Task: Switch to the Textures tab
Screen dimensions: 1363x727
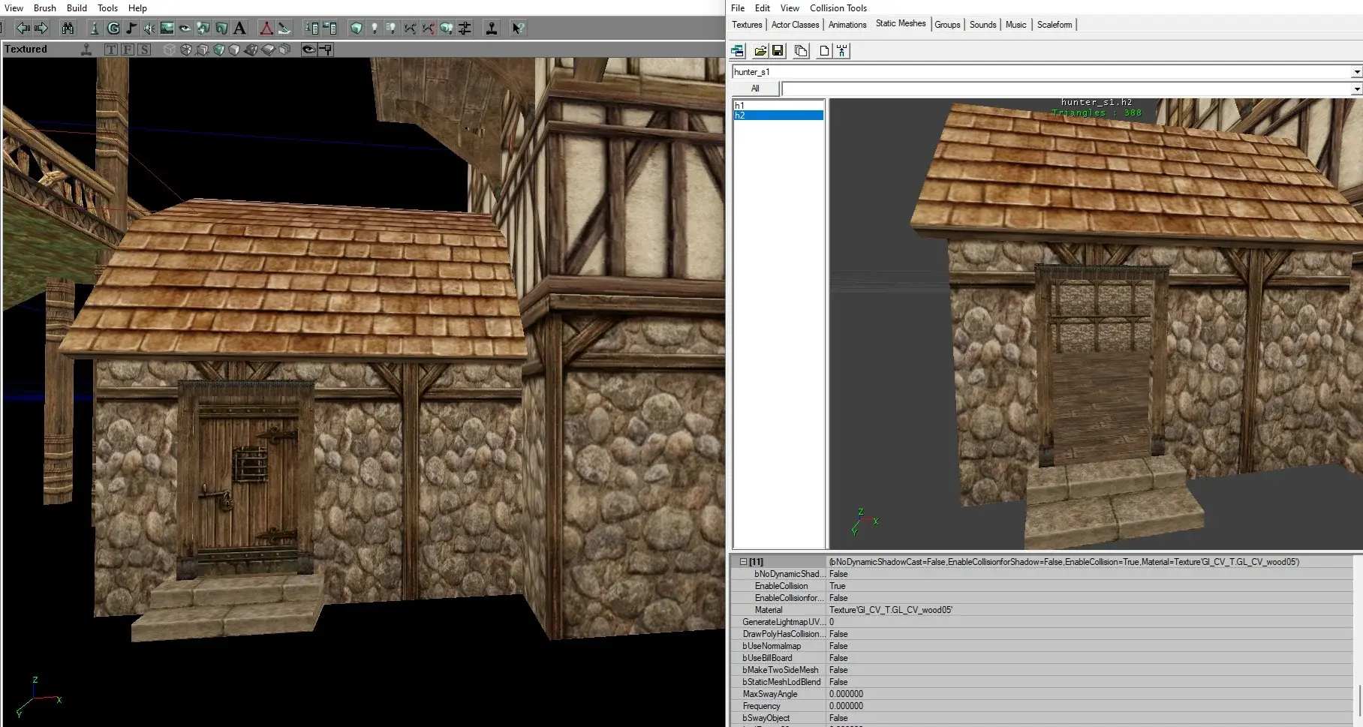Action: coord(747,25)
